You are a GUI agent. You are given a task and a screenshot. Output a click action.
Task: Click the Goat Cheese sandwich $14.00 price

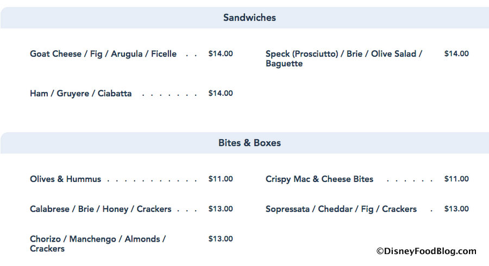coord(221,54)
